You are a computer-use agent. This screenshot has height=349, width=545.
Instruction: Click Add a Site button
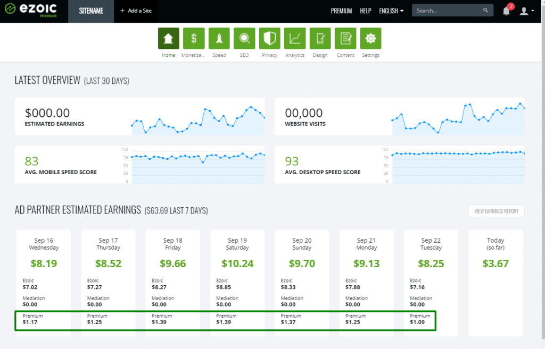pos(135,11)
